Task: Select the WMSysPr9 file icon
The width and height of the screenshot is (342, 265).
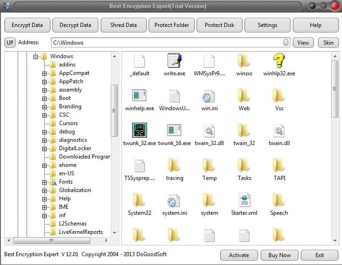Action: point(209,61)
